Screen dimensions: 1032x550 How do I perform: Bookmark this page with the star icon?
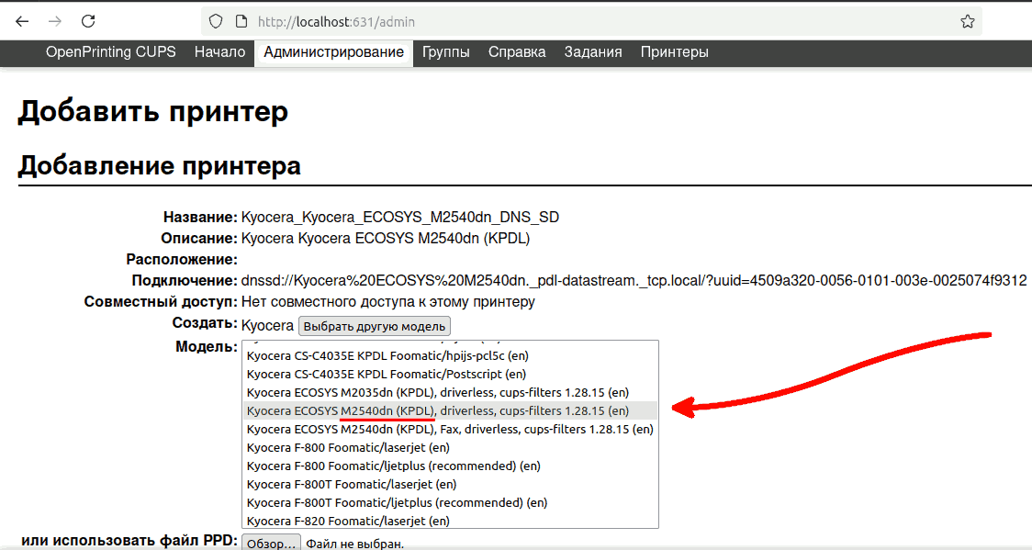968,22
